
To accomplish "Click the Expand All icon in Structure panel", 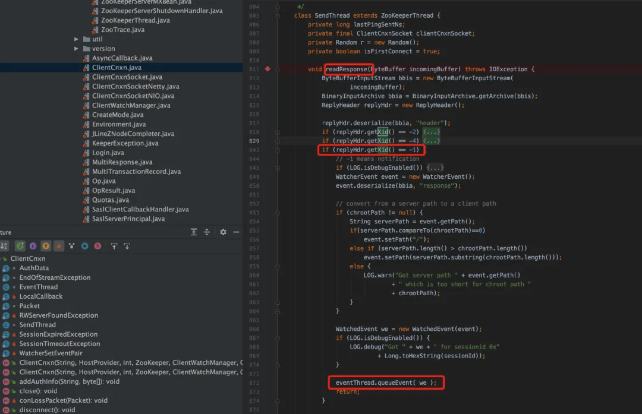I will point(194,232).
